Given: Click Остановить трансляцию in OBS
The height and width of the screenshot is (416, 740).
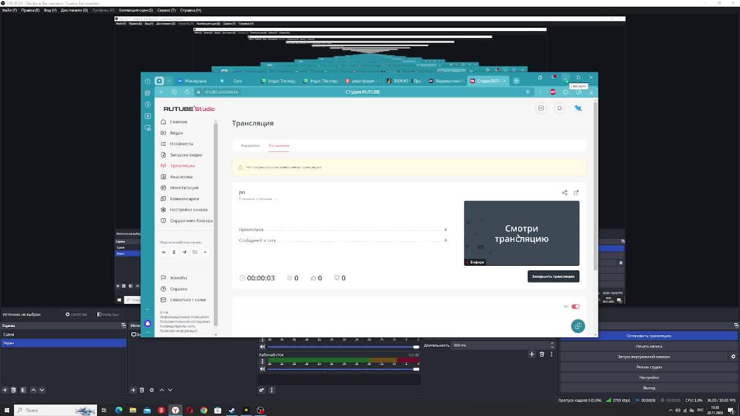Looking at the screenshot, I should [649, 336].
